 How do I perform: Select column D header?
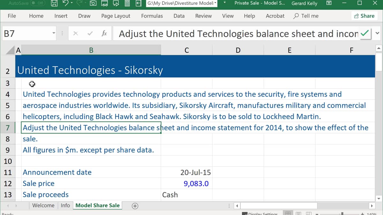coord(238,50)
